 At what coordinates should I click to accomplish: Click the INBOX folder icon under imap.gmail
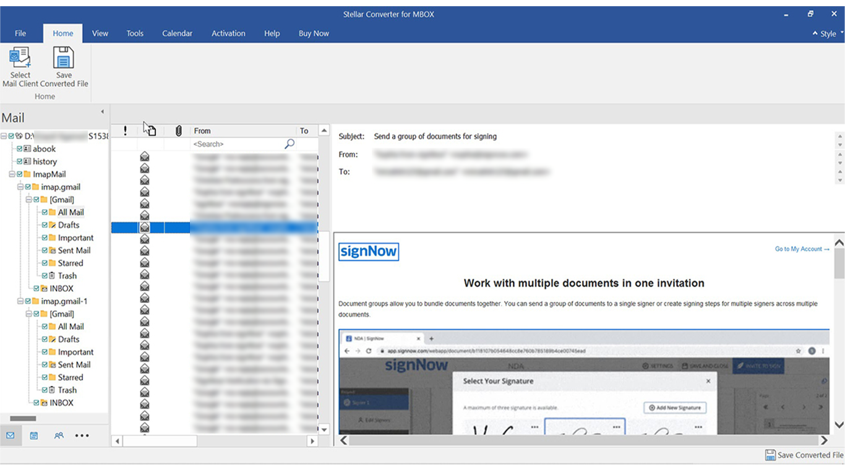pos(45,289)
